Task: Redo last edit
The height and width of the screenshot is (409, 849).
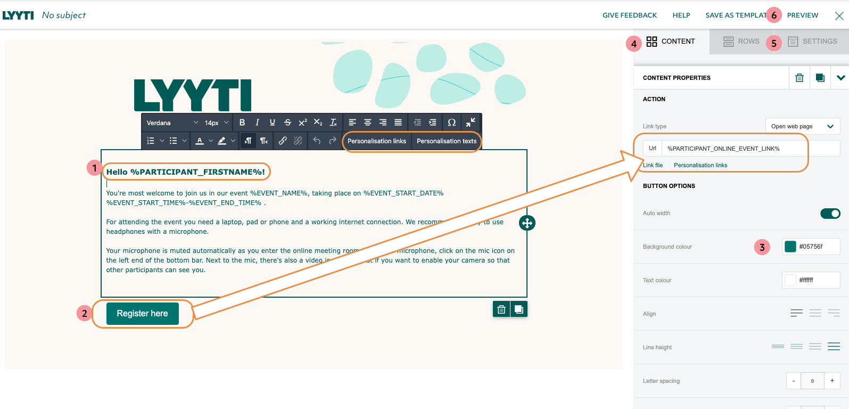Action: 333,141
